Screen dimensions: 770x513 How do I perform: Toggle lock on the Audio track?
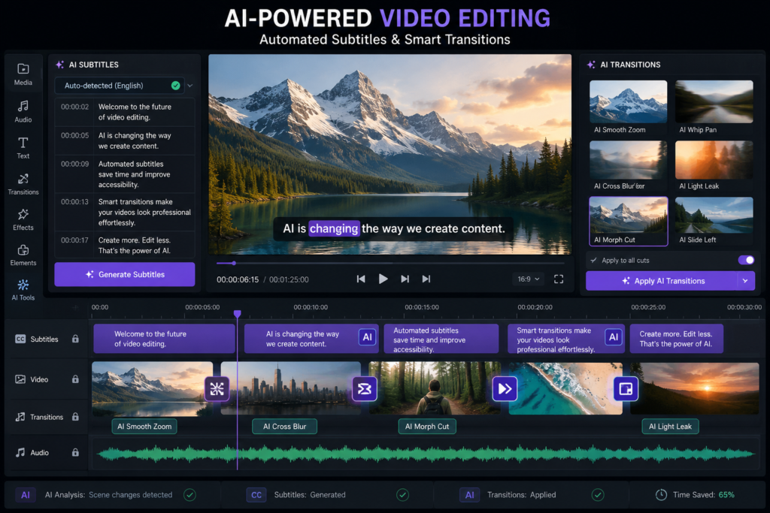(x=75, y=453)
